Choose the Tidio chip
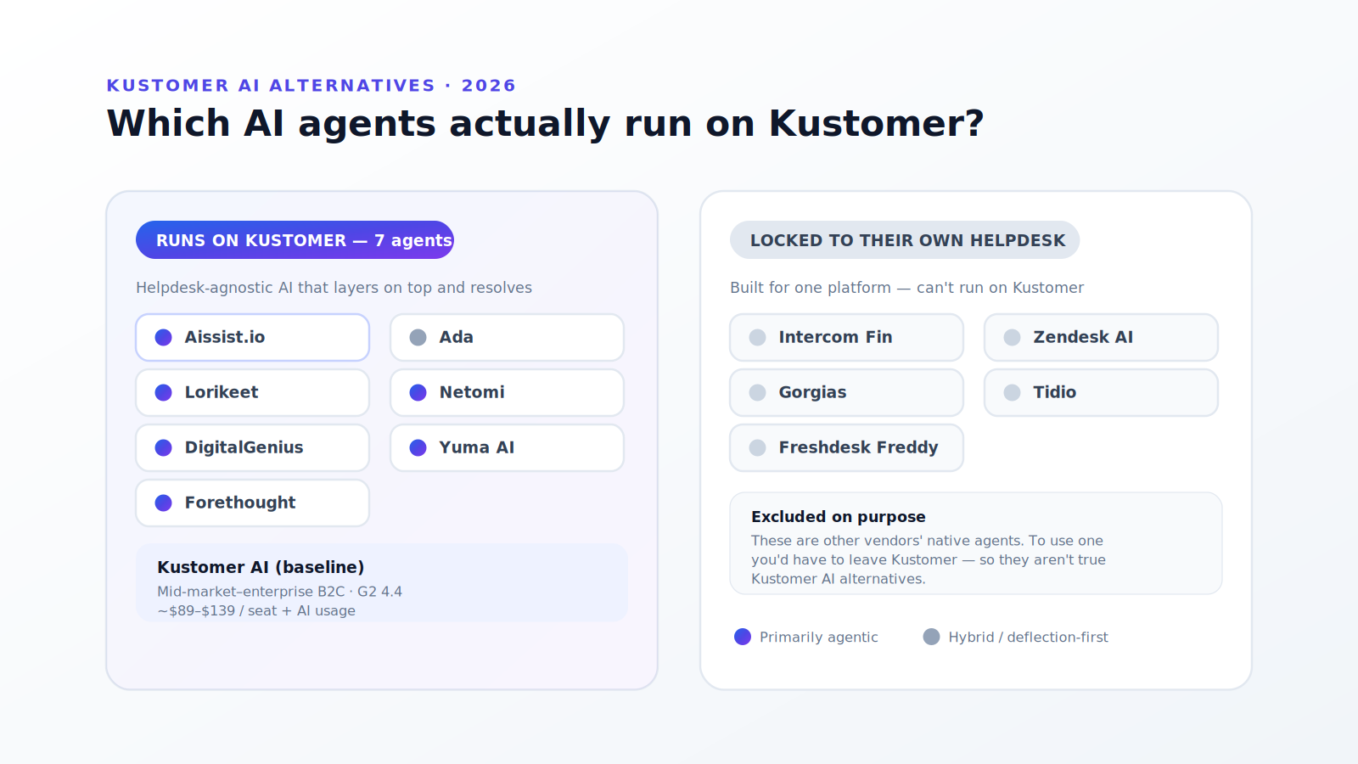 coord(1102,393)
